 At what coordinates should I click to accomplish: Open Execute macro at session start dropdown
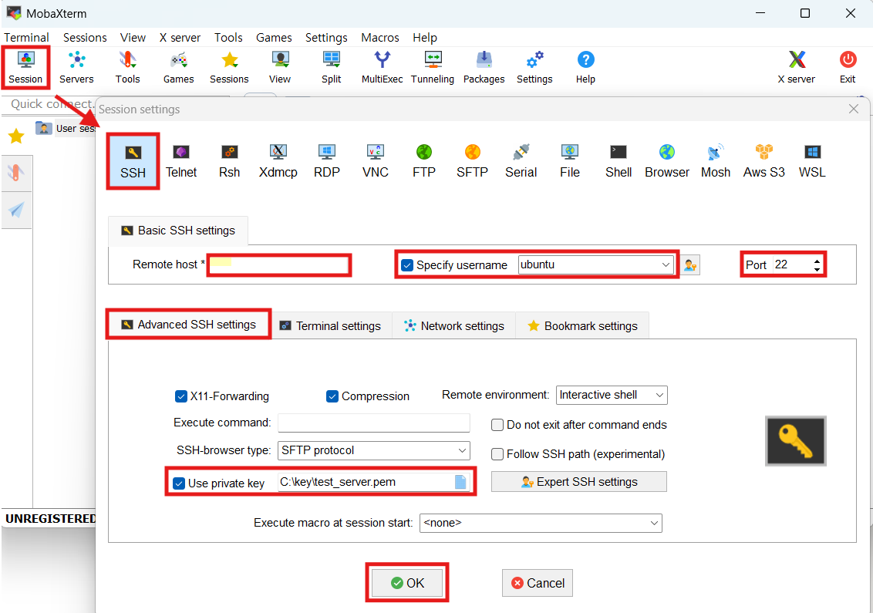[541, 524]
